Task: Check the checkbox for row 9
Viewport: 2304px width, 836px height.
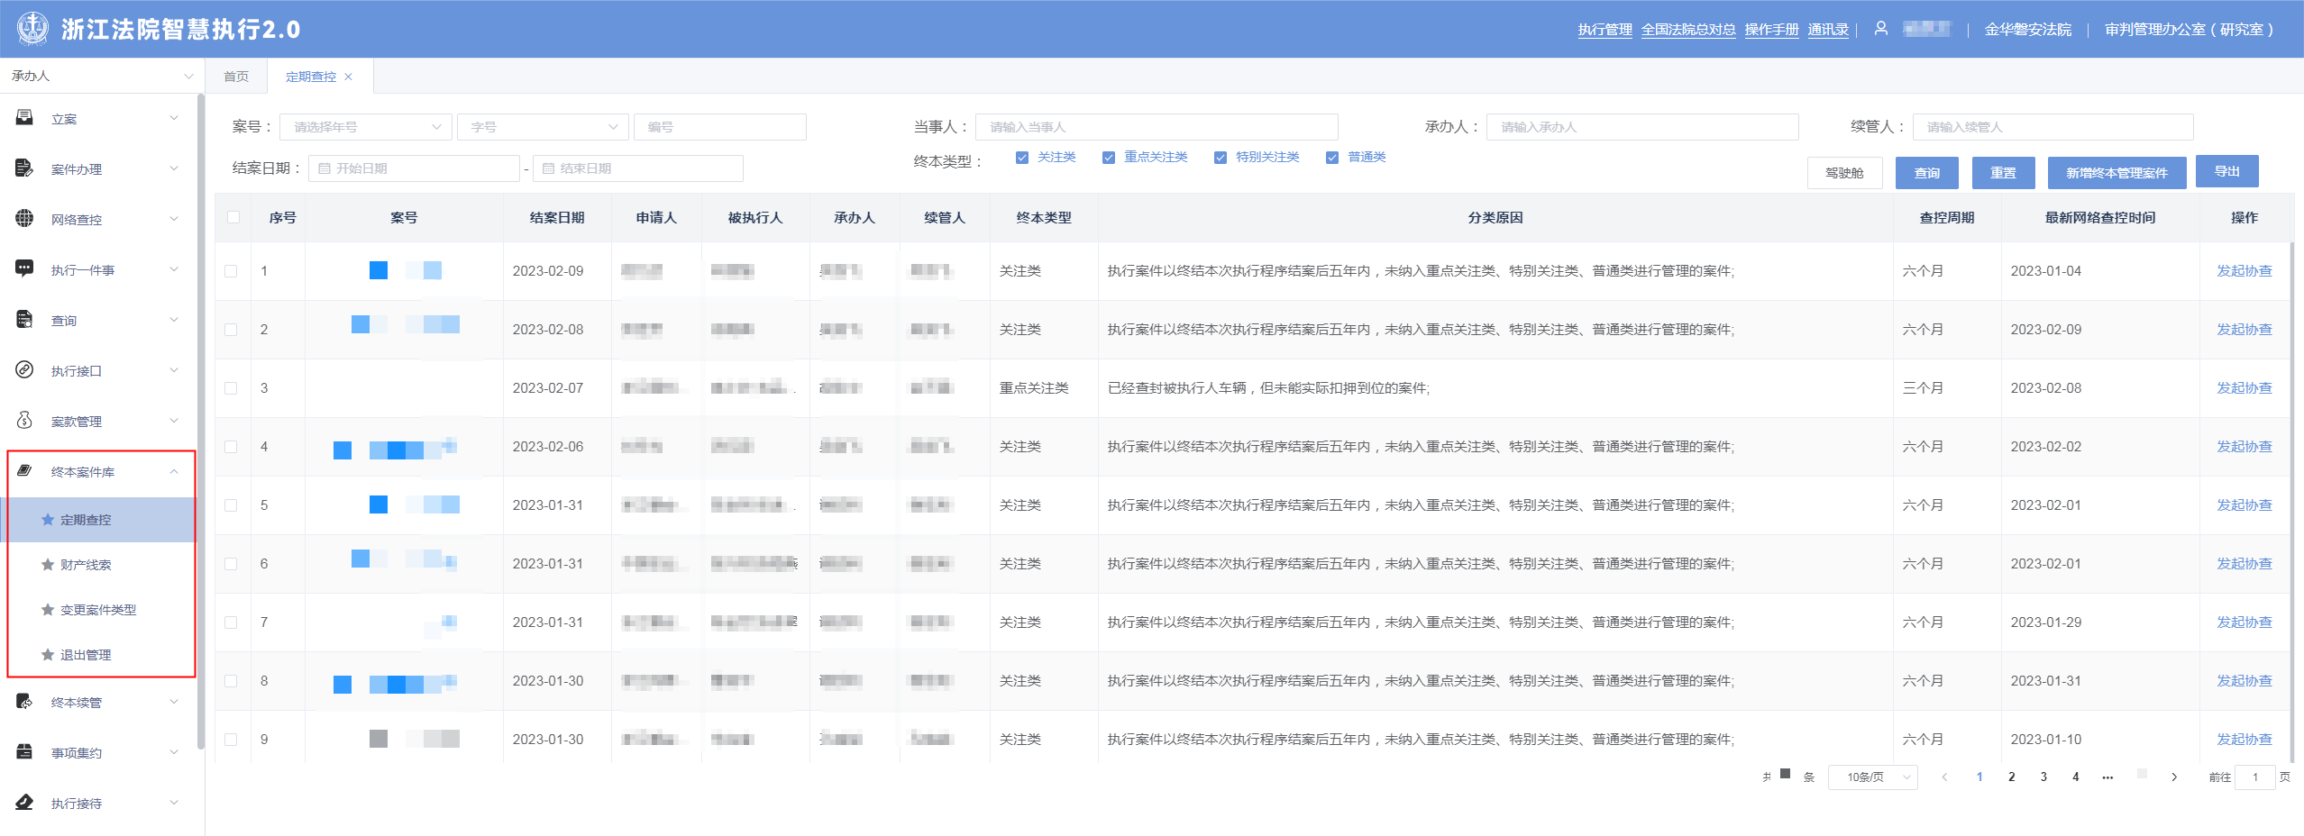Action: click(x=231, y=740)
